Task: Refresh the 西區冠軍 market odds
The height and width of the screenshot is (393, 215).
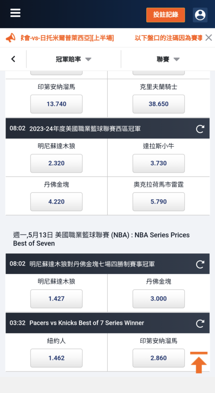Action: 200,129
